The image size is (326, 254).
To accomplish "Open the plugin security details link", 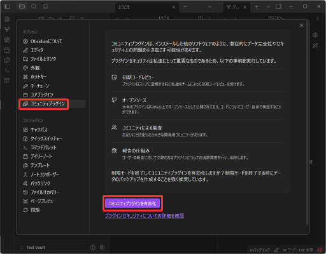I will point(145,216).
